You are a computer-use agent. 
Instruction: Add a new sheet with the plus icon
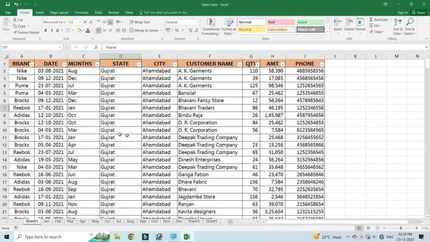pyautogui.click(x=230, y=222)
